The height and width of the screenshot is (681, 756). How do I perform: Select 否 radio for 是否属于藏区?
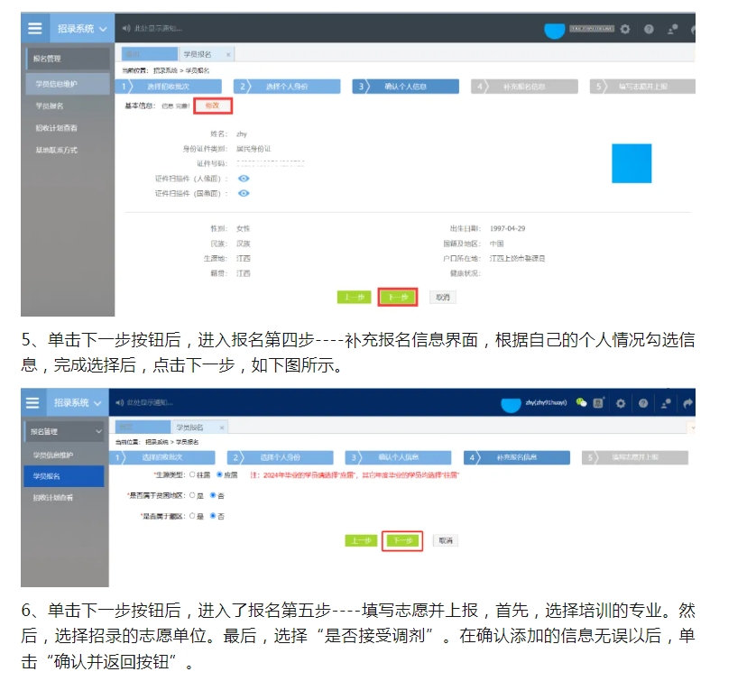213,516
